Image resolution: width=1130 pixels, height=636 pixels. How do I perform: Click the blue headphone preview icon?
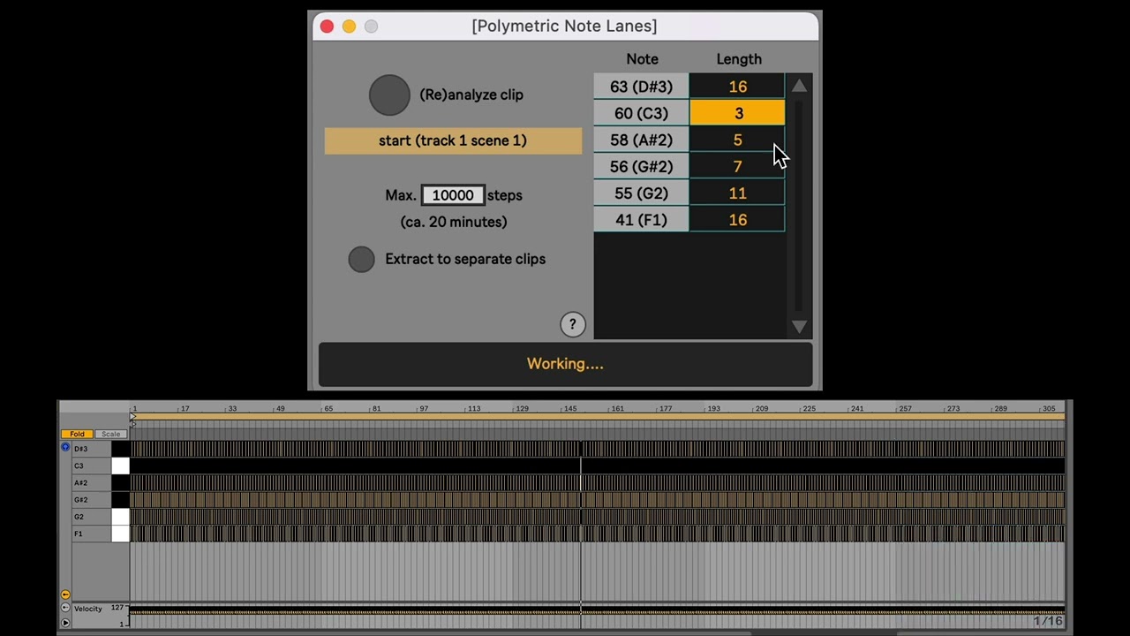[65, 448]
